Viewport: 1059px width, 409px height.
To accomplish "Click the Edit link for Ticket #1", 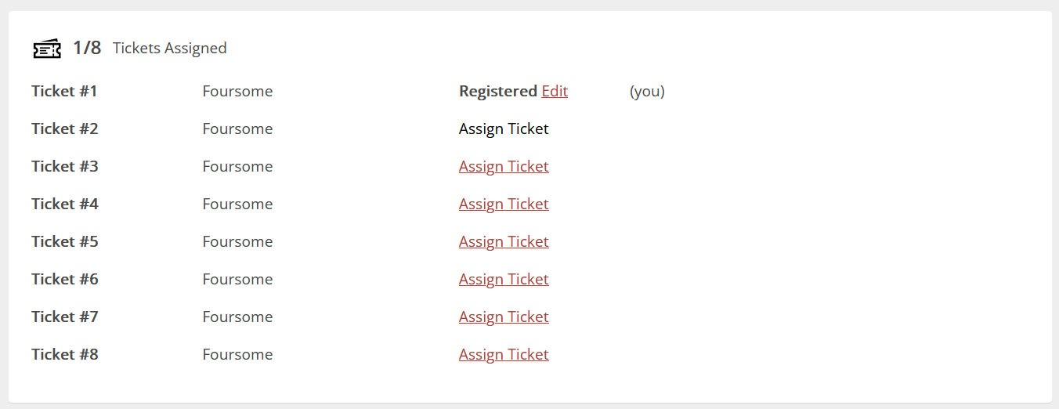I will point(555,92).
